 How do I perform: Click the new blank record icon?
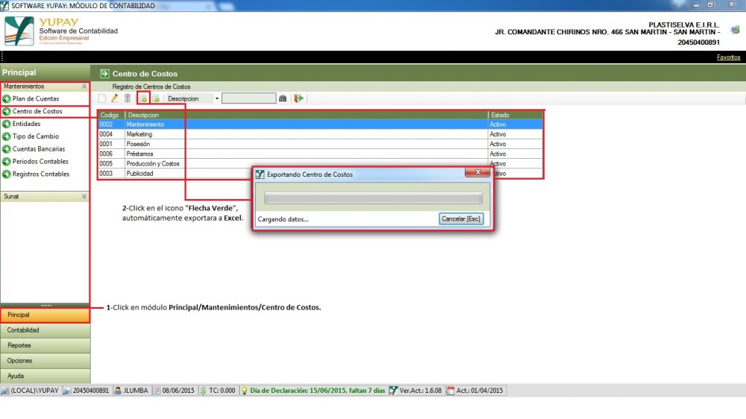tap(101, 98)
